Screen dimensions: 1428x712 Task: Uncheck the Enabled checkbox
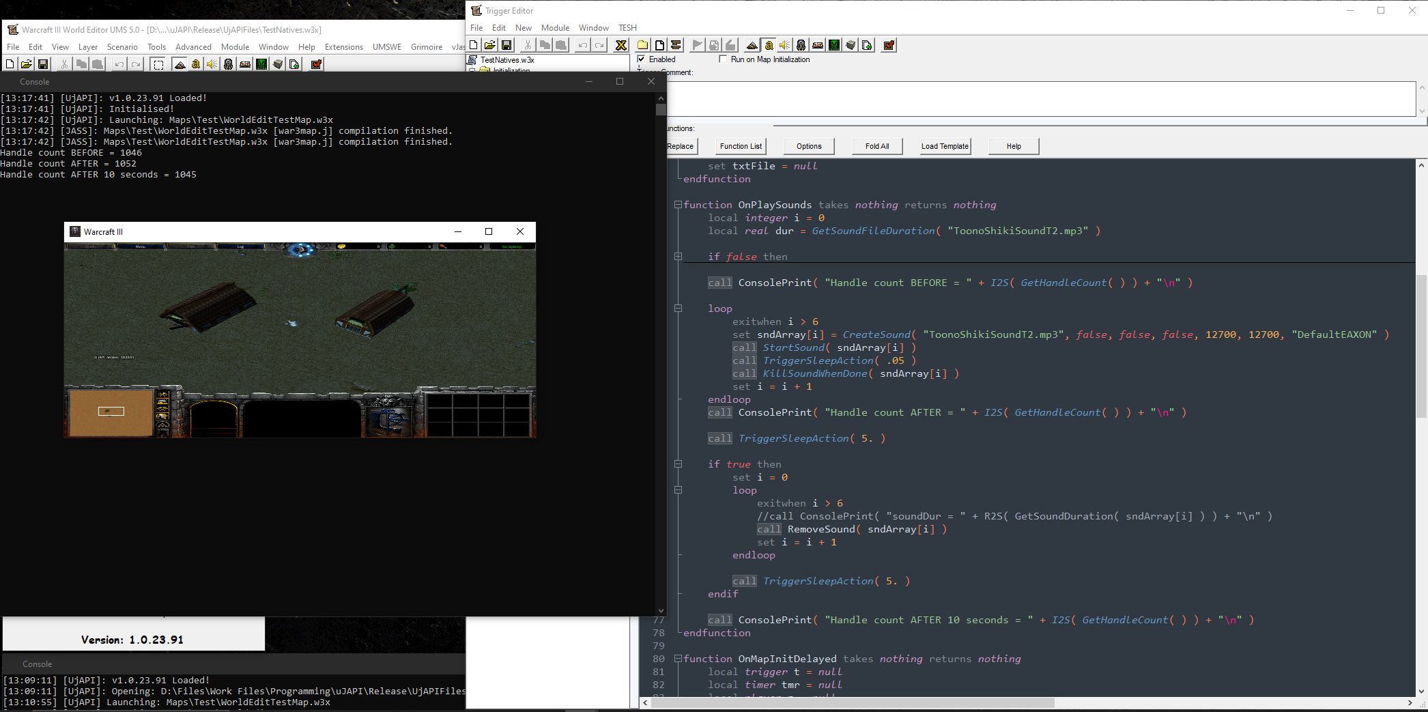coord(642,59)
